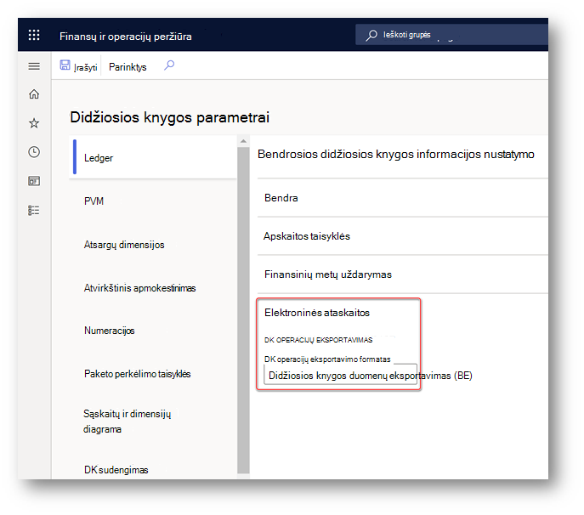The width and height of the screenshot is (584, 515).
Task: Open DK operacijų eksportavimo formatas dropdown
Action: pyautogui.click(x=340, y=376)
